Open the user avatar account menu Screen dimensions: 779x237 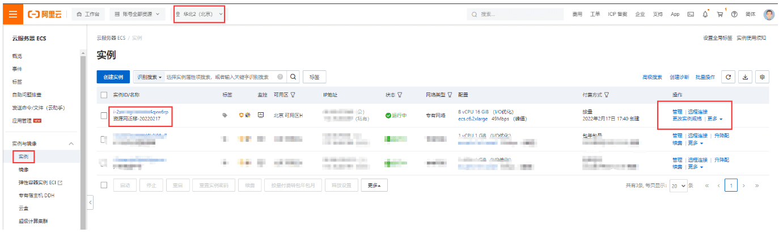coord(769,14)
